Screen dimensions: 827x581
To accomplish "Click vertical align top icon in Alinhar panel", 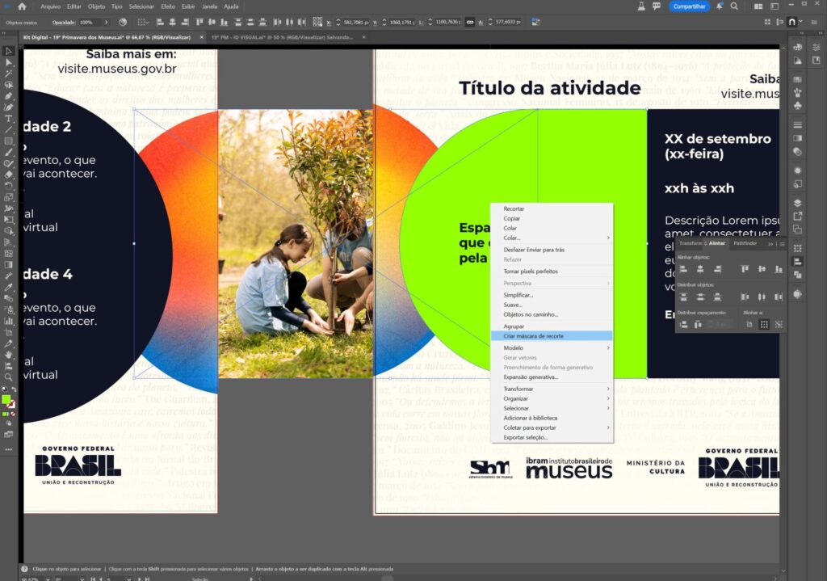I will (745, 268).
